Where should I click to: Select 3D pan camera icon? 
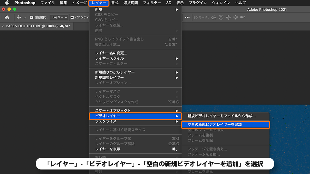coord(228,17)
